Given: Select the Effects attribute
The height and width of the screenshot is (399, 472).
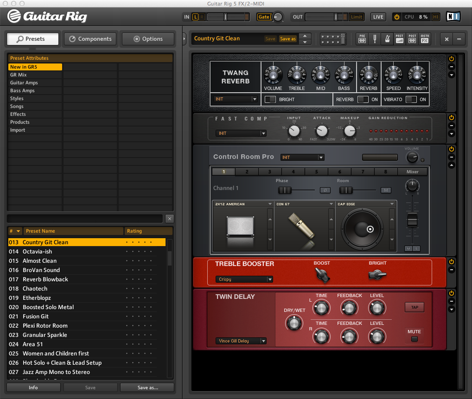Looking at the screenshot, I should click(x=35, y=114).
